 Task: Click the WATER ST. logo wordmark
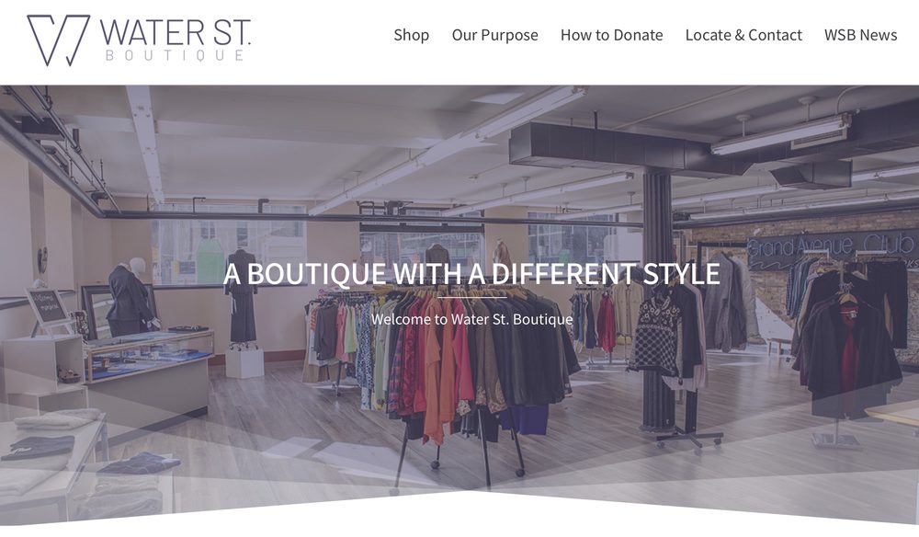pos(176,31)
